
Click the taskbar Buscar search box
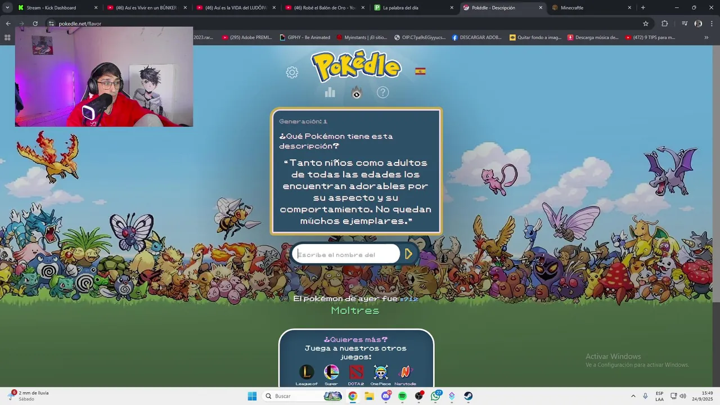302,396
